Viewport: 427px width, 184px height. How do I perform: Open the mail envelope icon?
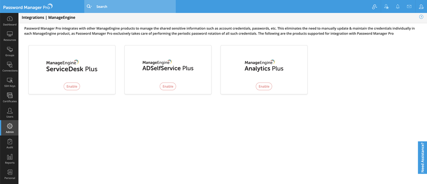point(409,7)
